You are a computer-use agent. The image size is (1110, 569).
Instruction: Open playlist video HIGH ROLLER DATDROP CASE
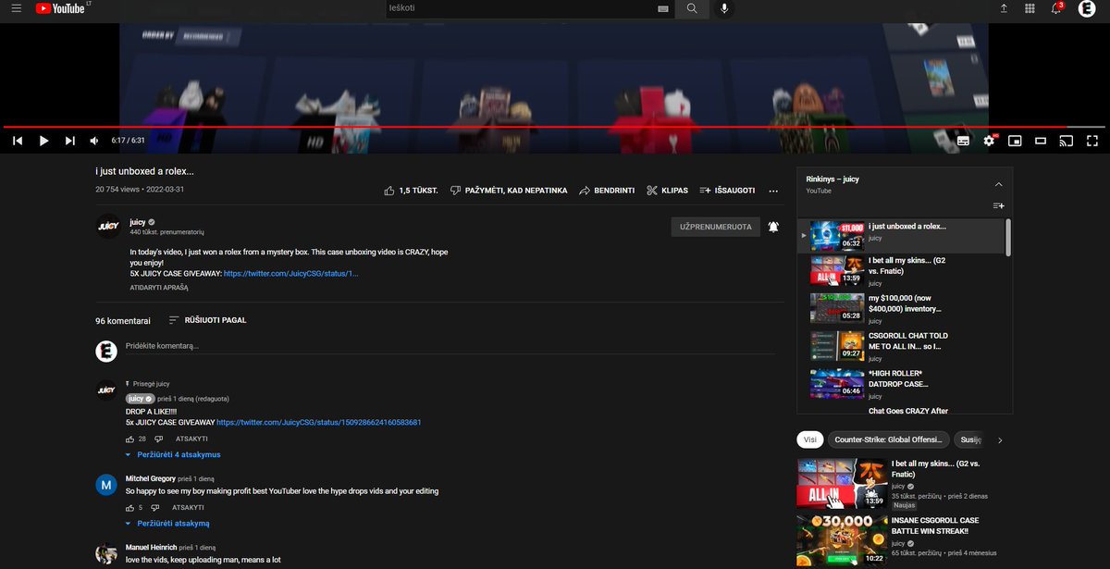click(x=900, y=383)
